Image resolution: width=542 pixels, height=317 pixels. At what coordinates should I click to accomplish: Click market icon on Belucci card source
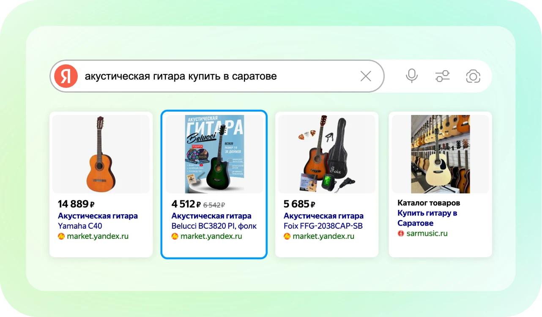(175, 236)
